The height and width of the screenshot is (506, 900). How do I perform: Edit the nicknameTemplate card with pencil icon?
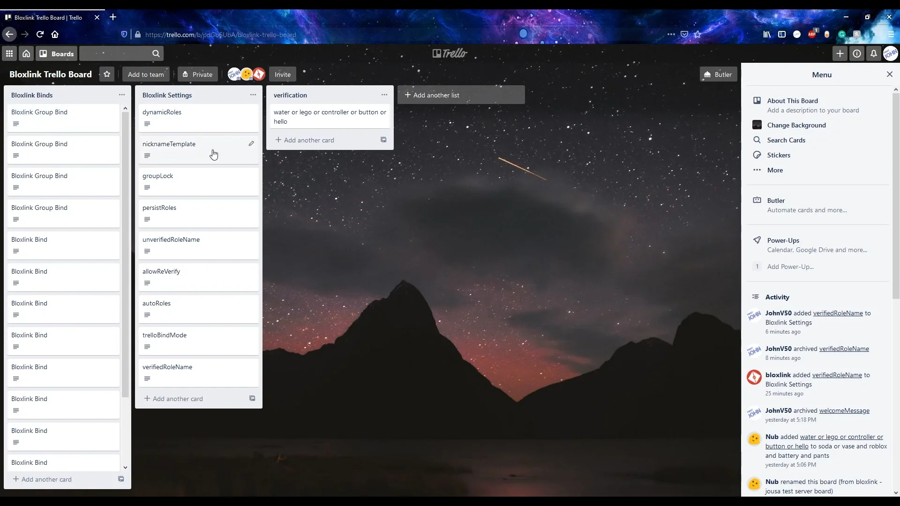coord(251,144)
